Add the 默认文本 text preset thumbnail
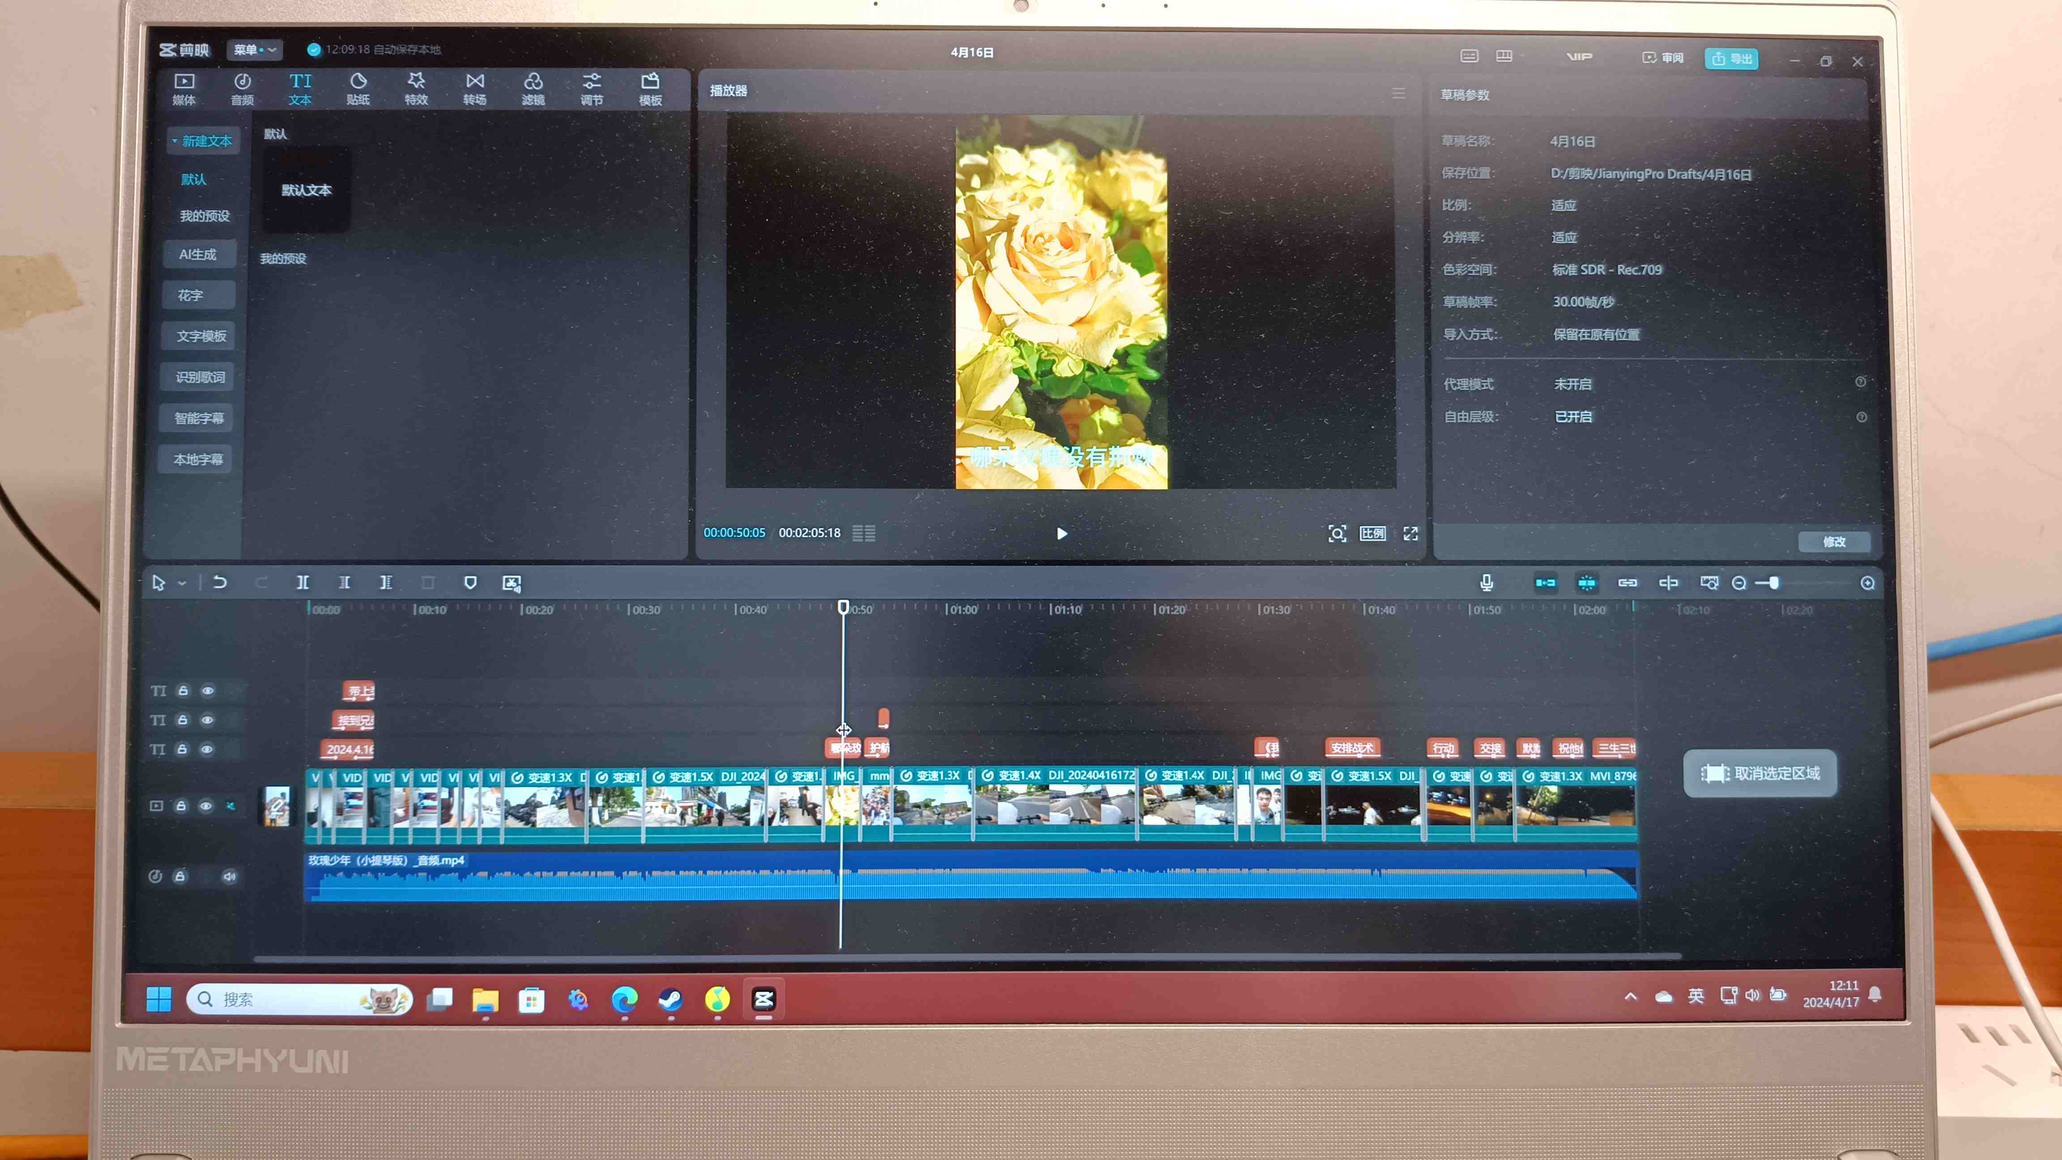Image resolution: width=2062 pixels, height=1160 pixels. 306,191
